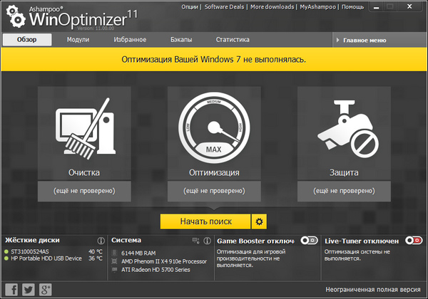Screen dimensions: 428x299
Task: Open settings gear next to Начать поиск
Action: point(260,221)
